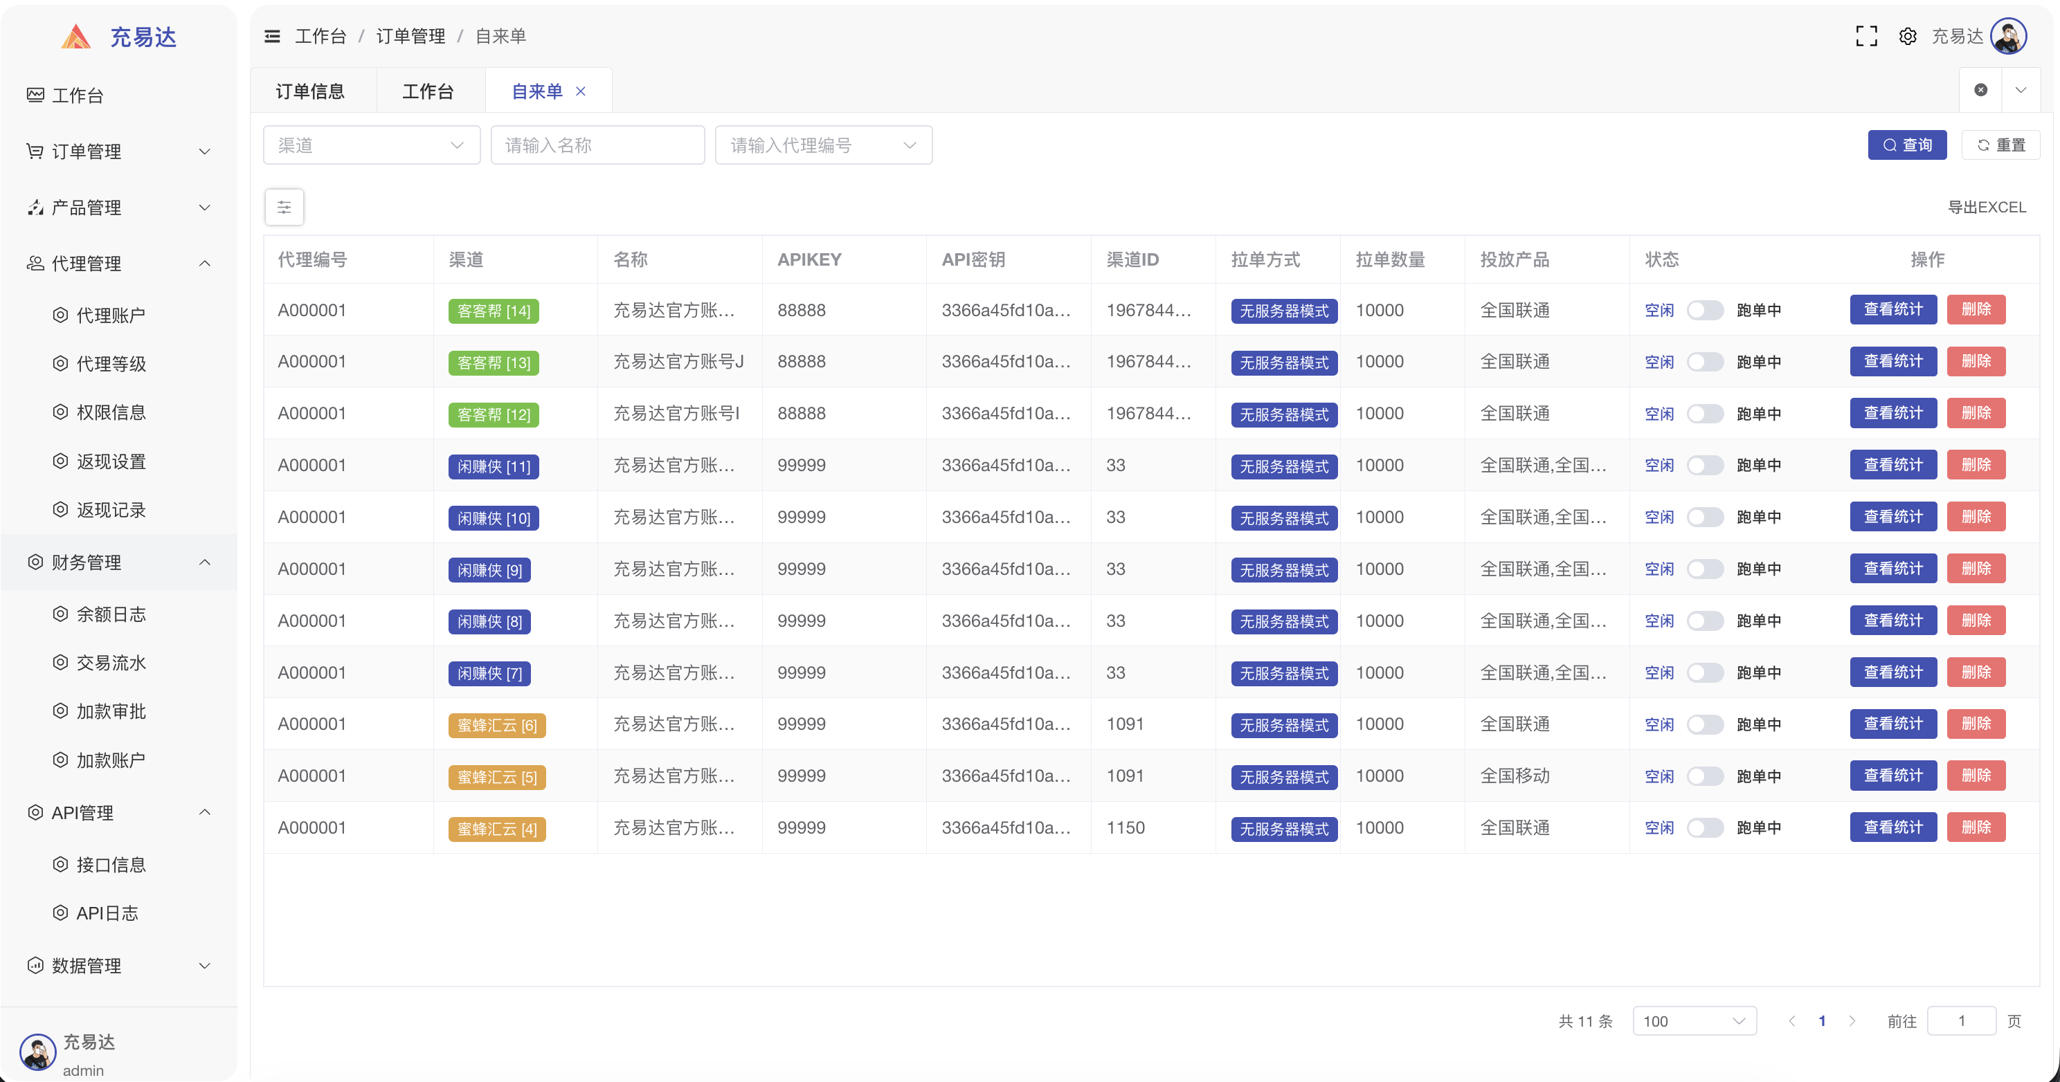Screen dimensions: 2060x1082
Task: Open the 渠道 filter dropdown
Action: (372, 145)
